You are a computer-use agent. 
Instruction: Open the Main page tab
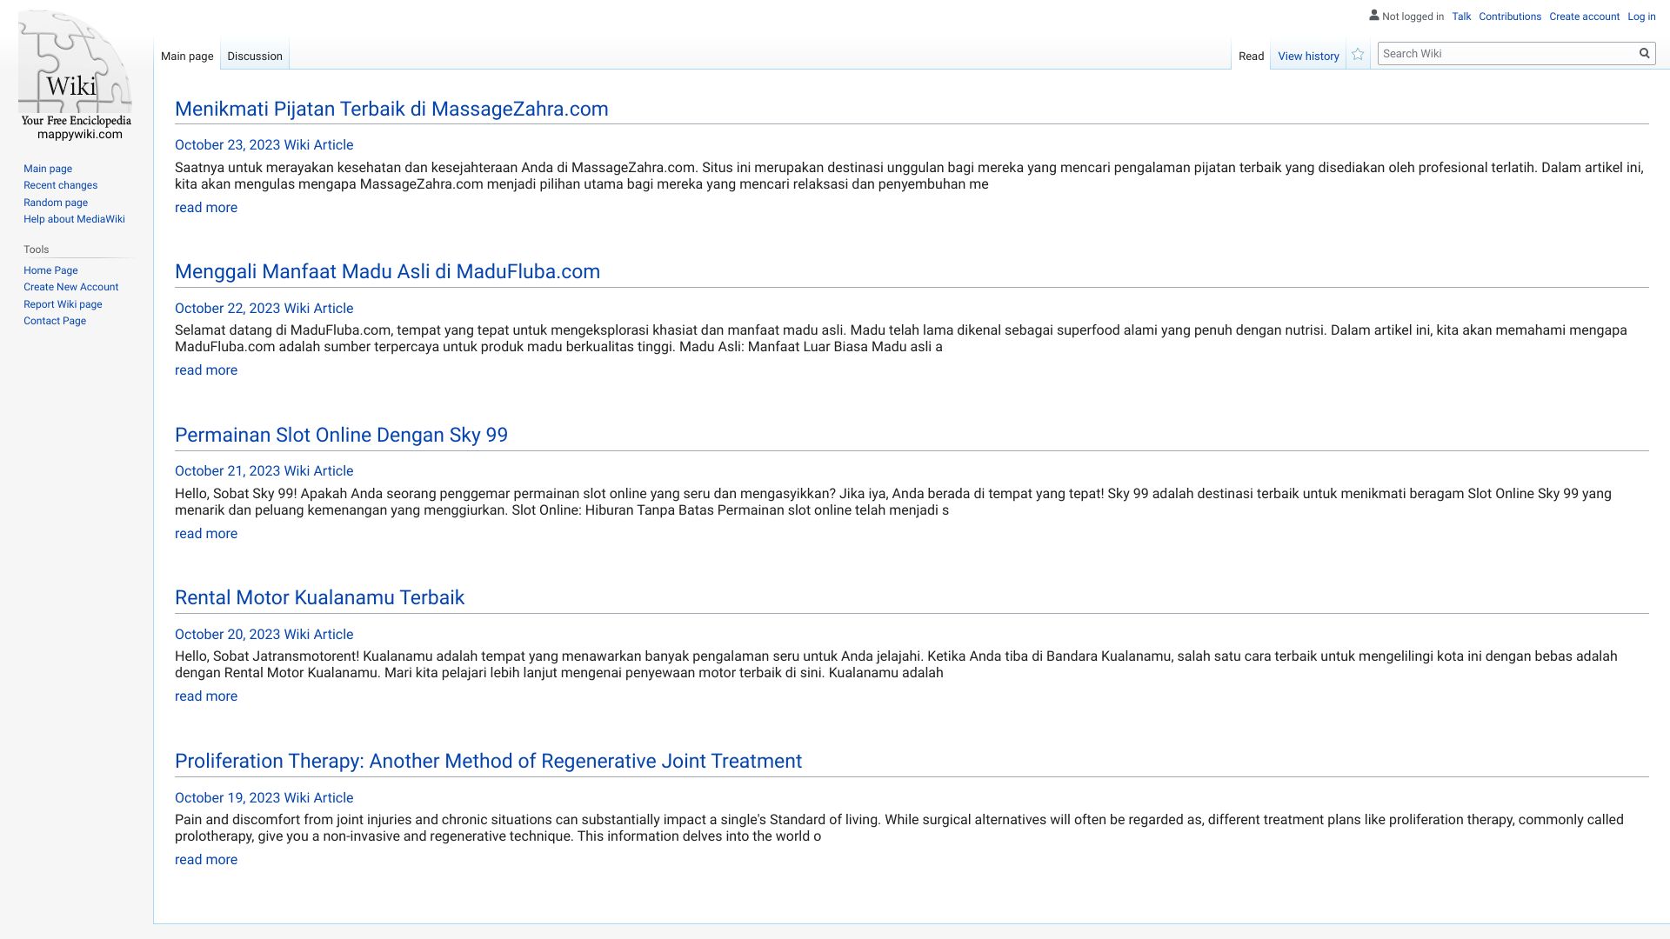click(x=187, y=57)
